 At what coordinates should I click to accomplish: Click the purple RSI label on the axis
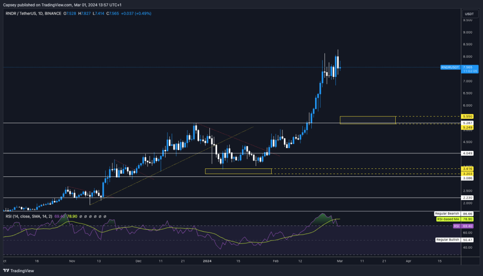click(x=457, y=226)
